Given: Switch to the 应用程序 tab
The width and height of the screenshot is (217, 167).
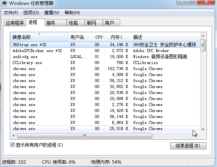Looking at the screenshot, I should click(15, 23).
